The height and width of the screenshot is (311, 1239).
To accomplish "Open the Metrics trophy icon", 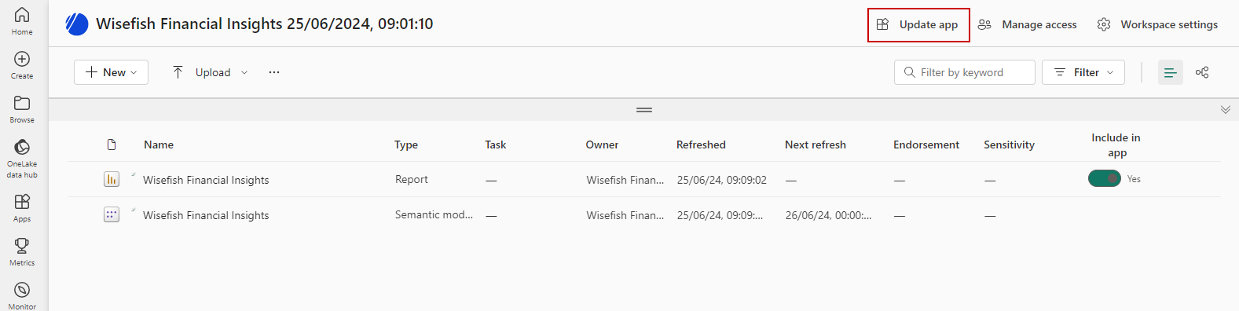I will [22, 252].
